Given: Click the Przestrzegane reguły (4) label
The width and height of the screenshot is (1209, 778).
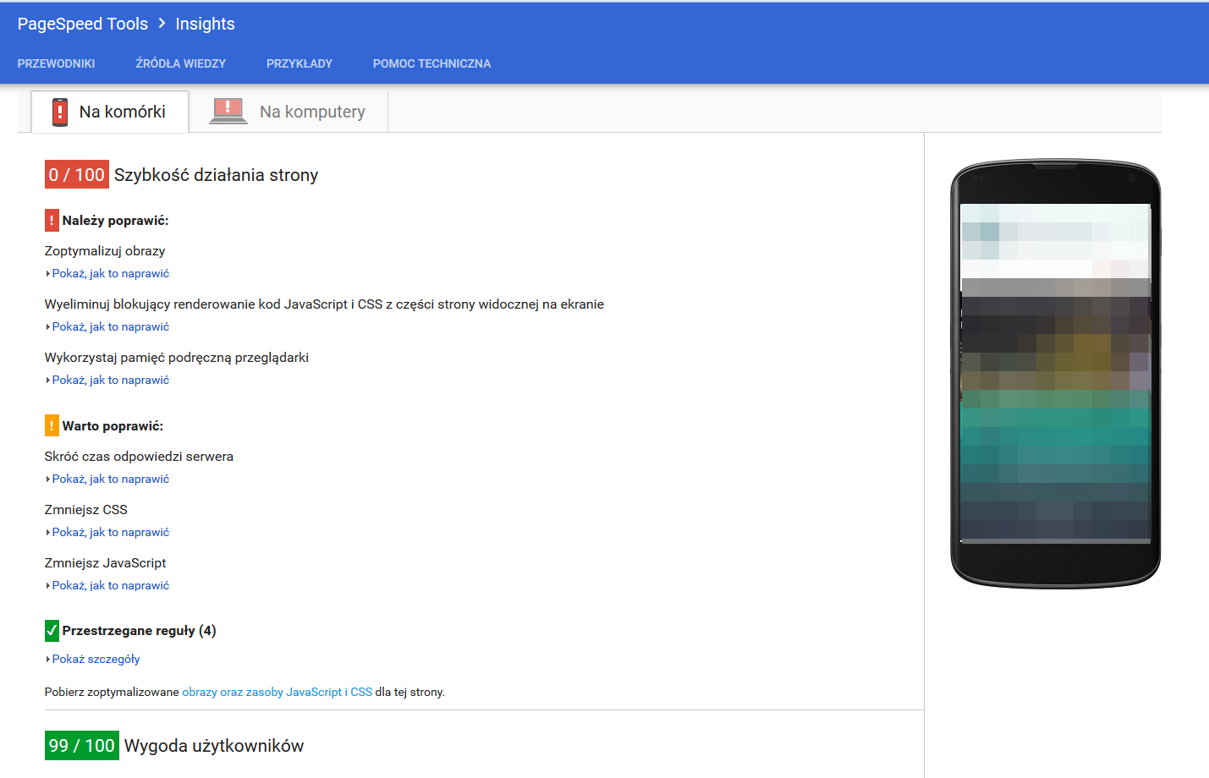Looking at the screenshot, I should coord(140,631).
